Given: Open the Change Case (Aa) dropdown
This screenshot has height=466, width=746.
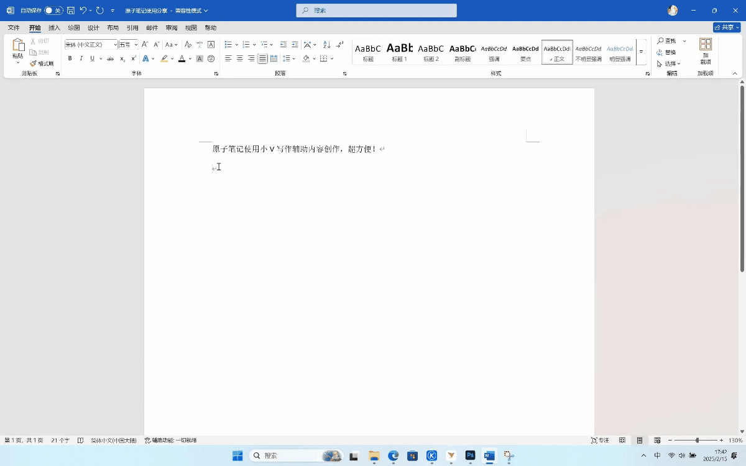Looking at the screenshot, I should 171,45.
